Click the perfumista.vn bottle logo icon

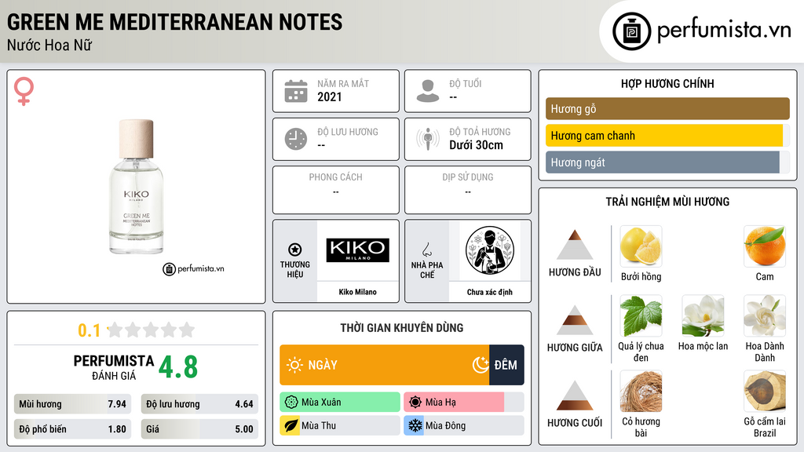point(631,31)
